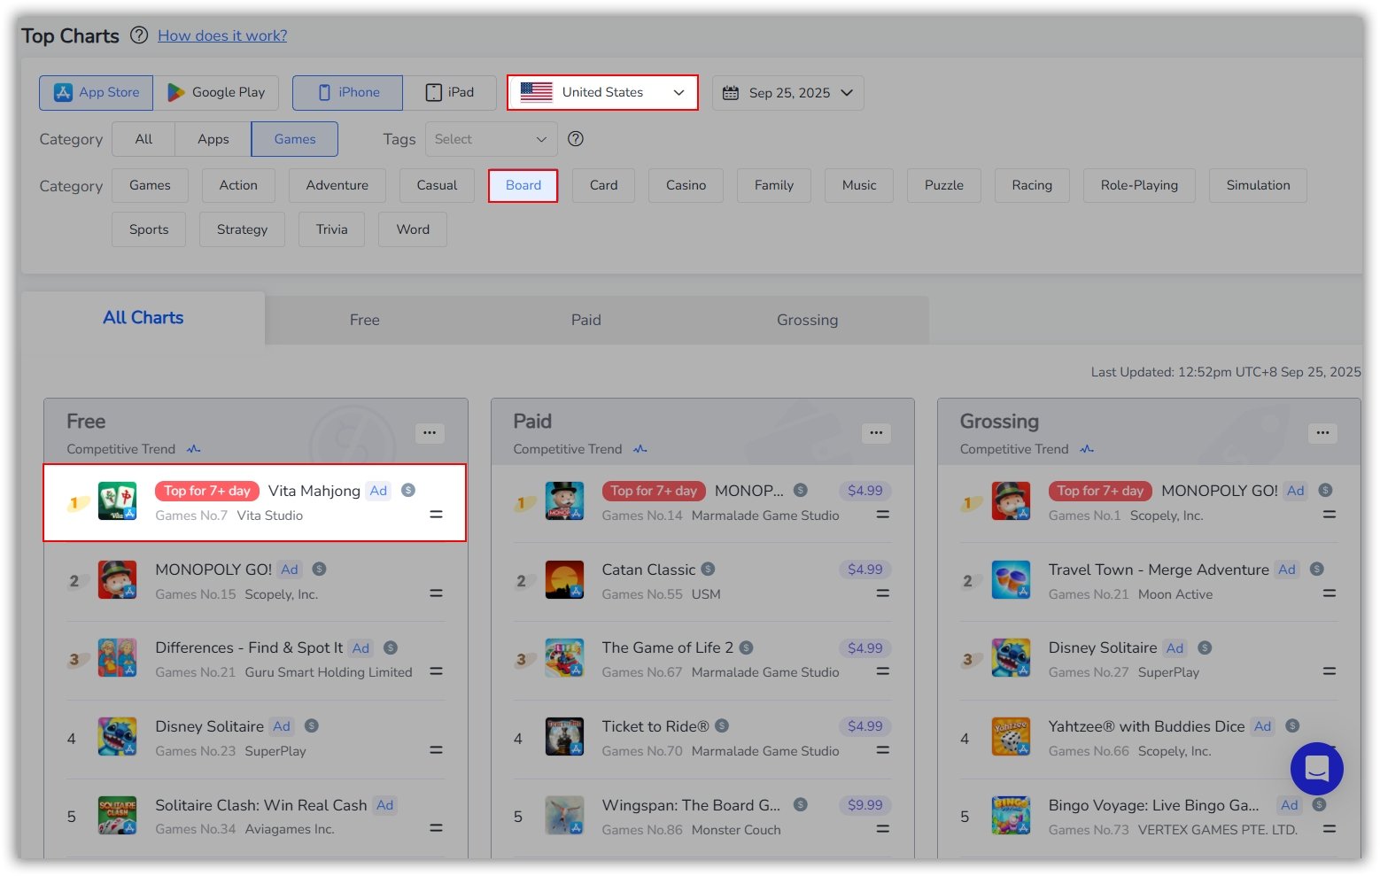Choose the Action subcategory
Viewport: 1380px width, 876px height.
click(x=238, y=185)
